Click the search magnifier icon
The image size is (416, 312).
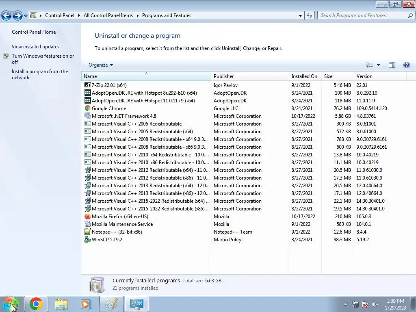point(410,16)
